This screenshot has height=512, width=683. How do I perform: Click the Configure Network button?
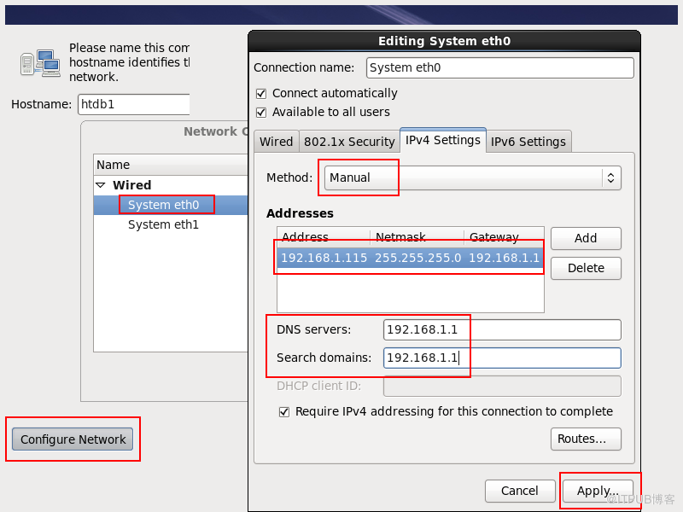click(x=73, y=439)
